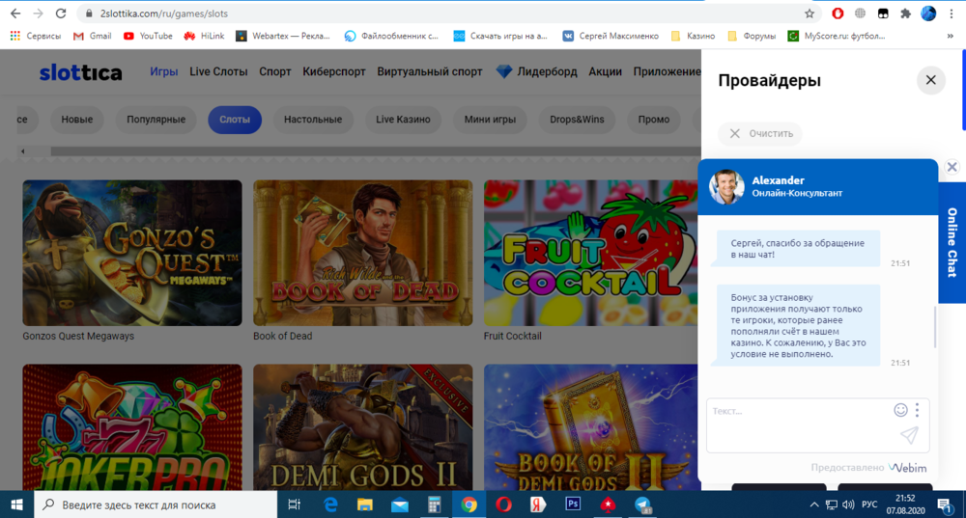The image size is (966, 518).
Task: Select the Мини игры category tab
Action: point(490,120)
